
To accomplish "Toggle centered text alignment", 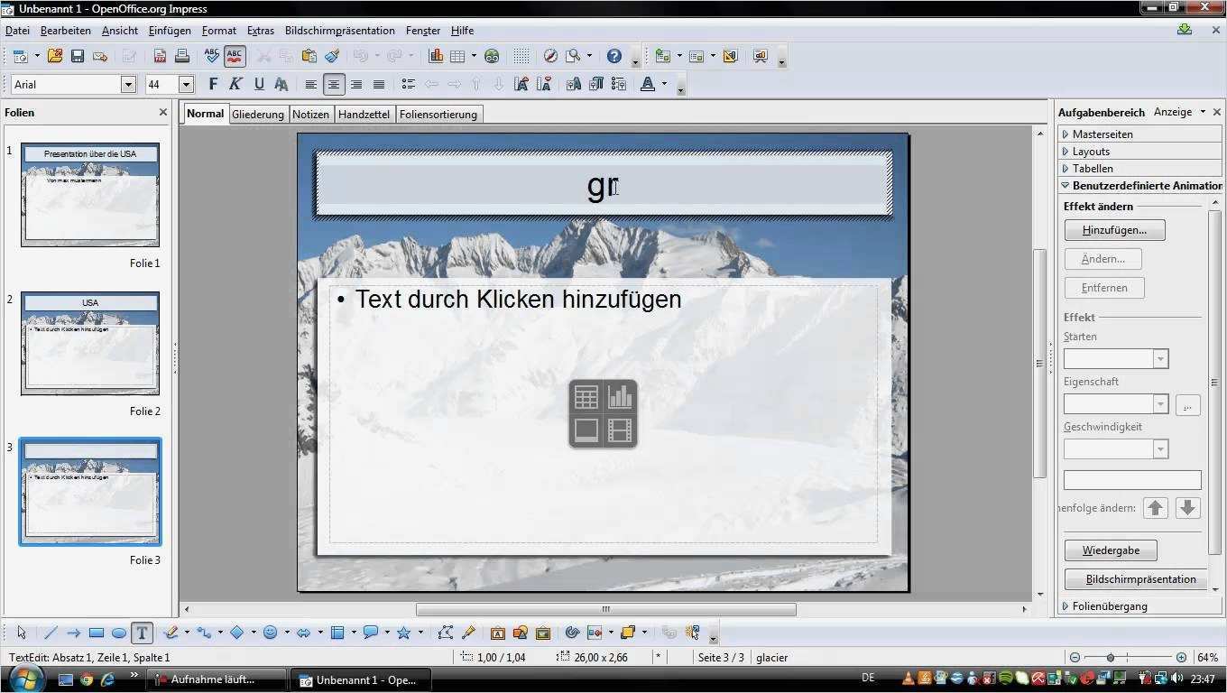I will pyautogui.click(x=334, y=84).
